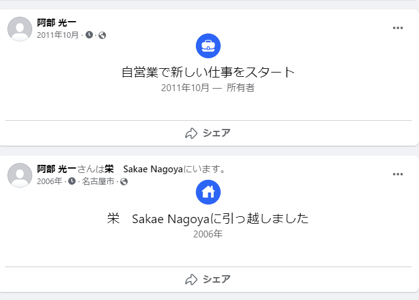Viewport: 419px width, 300px height.
Task: Open the 栄 Sakae Nagoya location link
Action: pyautogui.click(x=144, y=169)
